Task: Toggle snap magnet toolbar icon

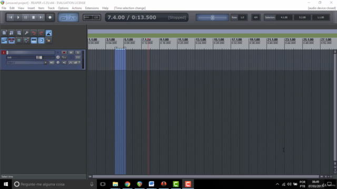Action: point(41,40)
